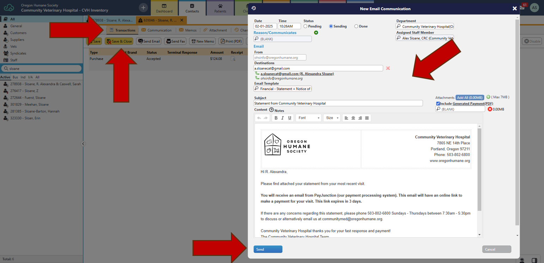Click the Time field showing 10:26AM
Image resolution: width=544 pixels, height=263 pixels.
click(289, 26)
